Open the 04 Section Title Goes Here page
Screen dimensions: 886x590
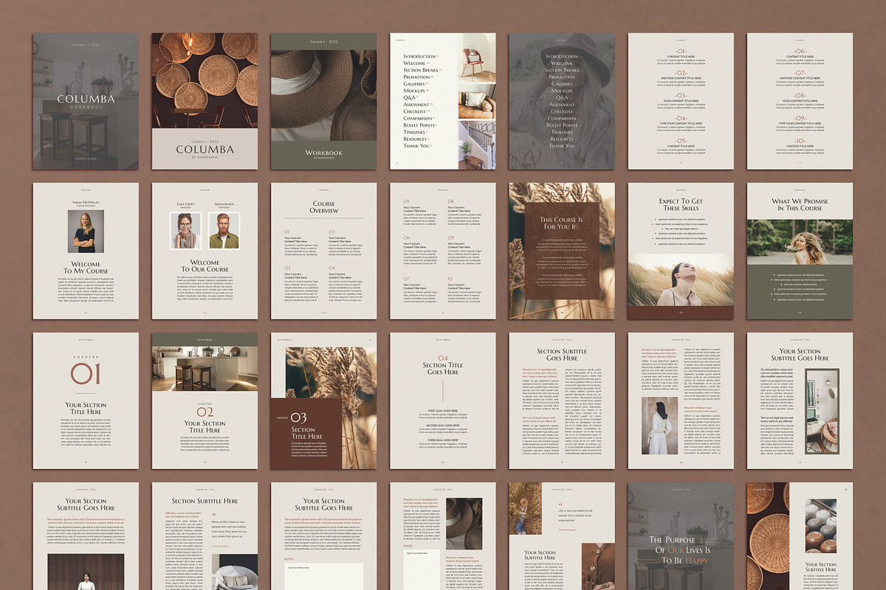pos(443,400)
